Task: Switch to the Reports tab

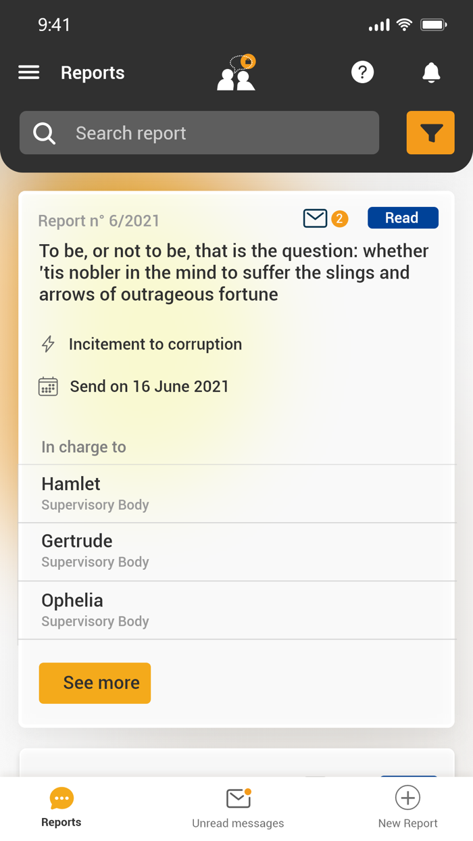Action: pos(61,808)
